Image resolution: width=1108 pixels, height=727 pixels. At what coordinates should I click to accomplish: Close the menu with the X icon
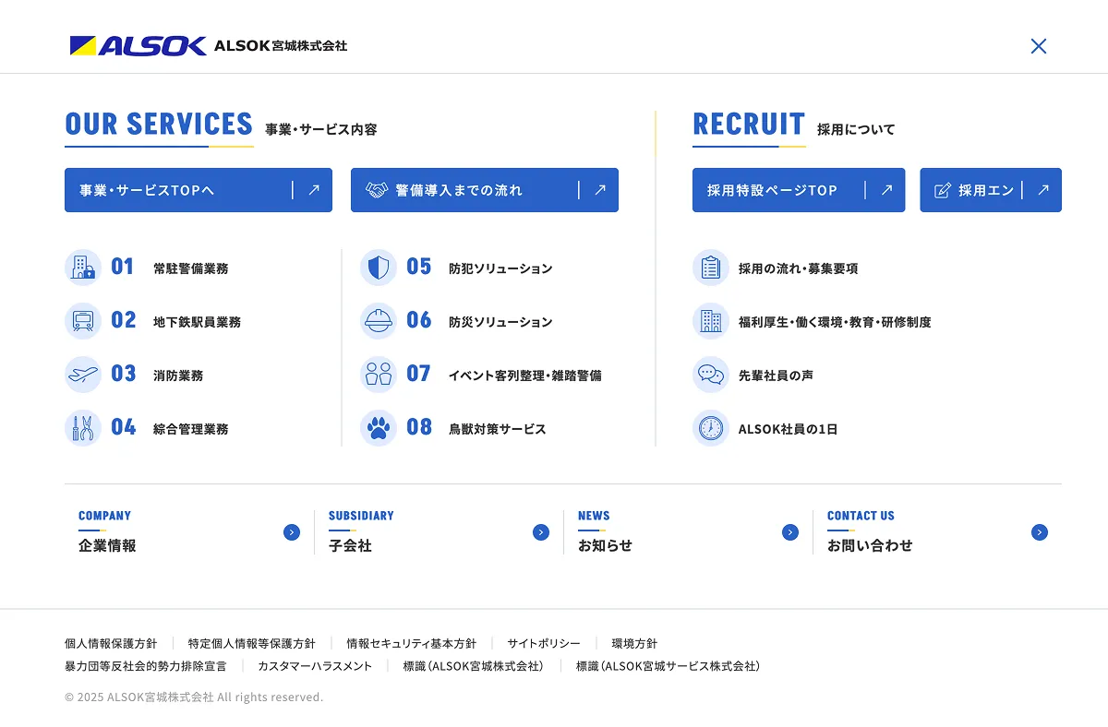point(1039,46)
